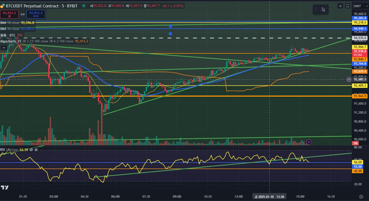Select the RSI indicator legend
The image size is (369, 201).
click(x=14, y=150)
